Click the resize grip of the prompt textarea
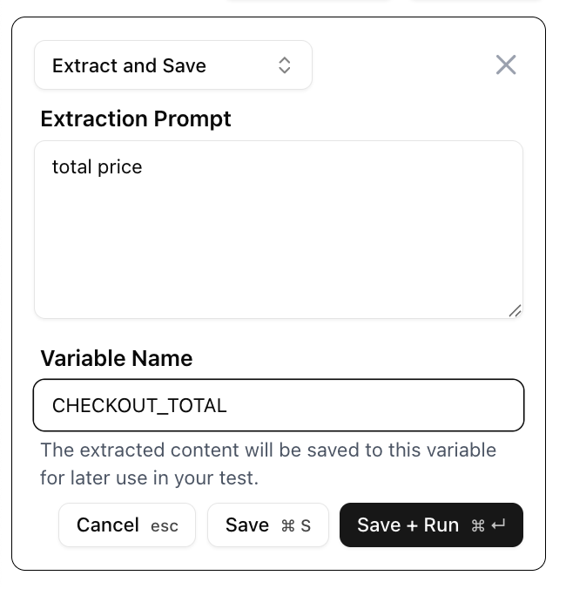 tap(515, 310)
